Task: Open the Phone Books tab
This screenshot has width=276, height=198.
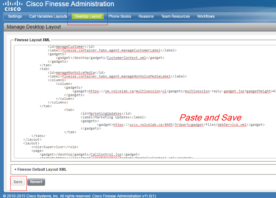Action: 120,16
